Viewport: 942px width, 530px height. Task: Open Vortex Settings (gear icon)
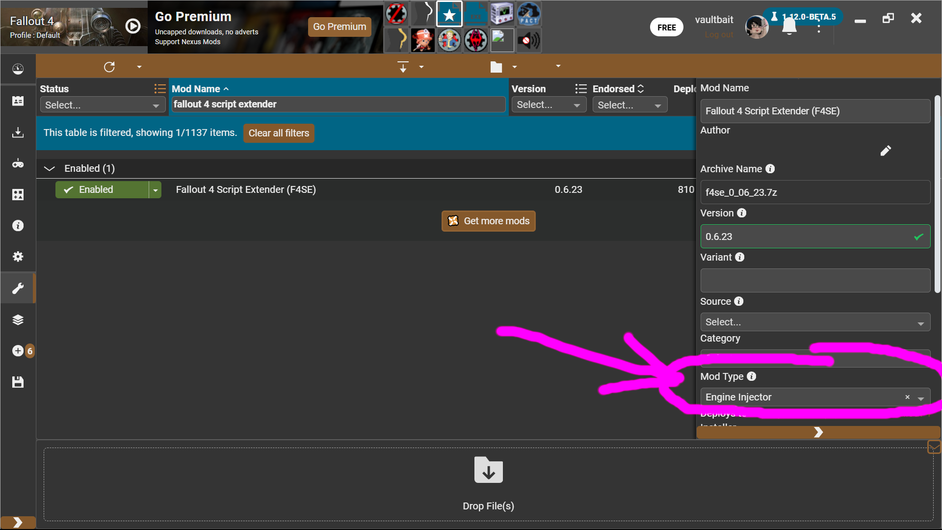point(18,256)
